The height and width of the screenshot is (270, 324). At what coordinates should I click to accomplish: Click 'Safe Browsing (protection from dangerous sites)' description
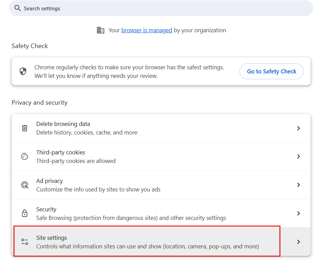tap(131, 218)
